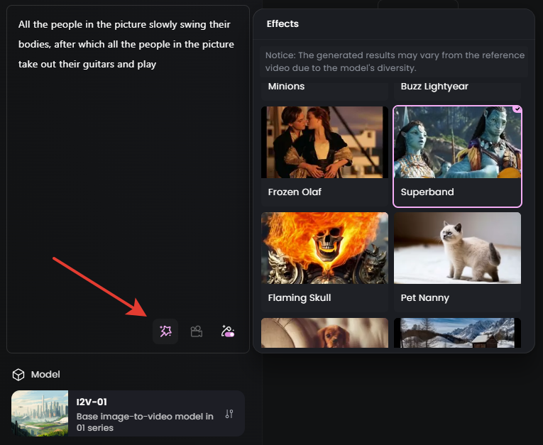Click the Model section label

click(45, 374)
